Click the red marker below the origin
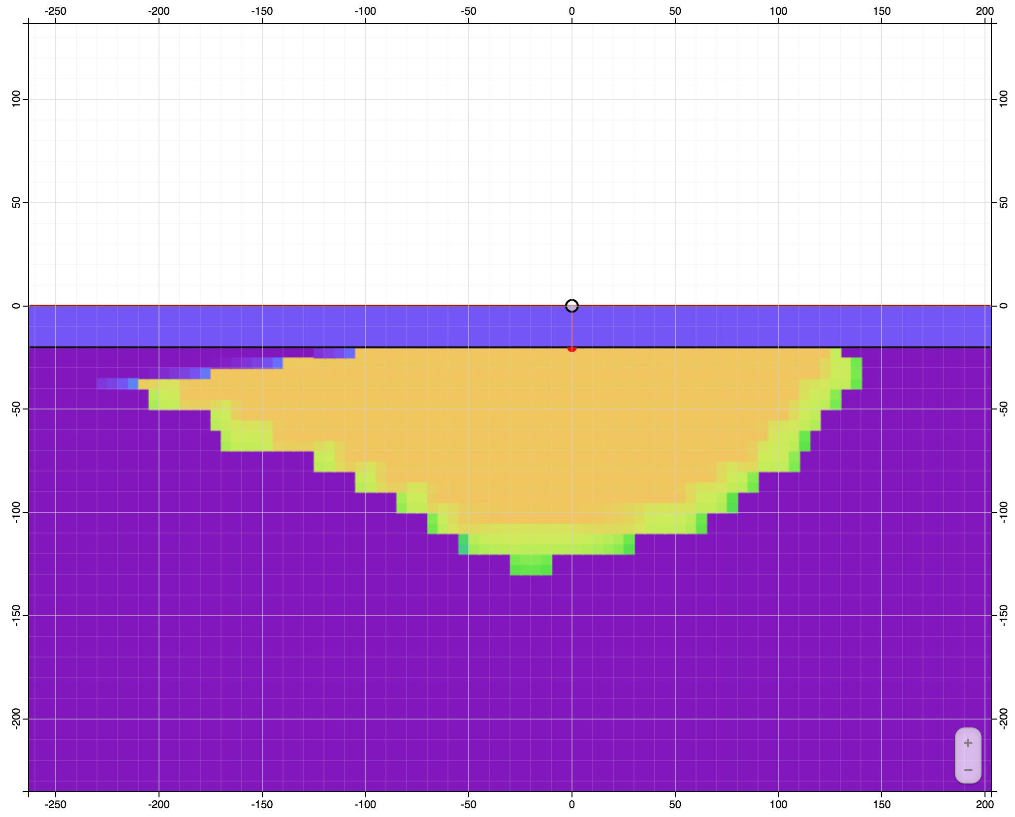1015x817 pixels. [571, 349]
